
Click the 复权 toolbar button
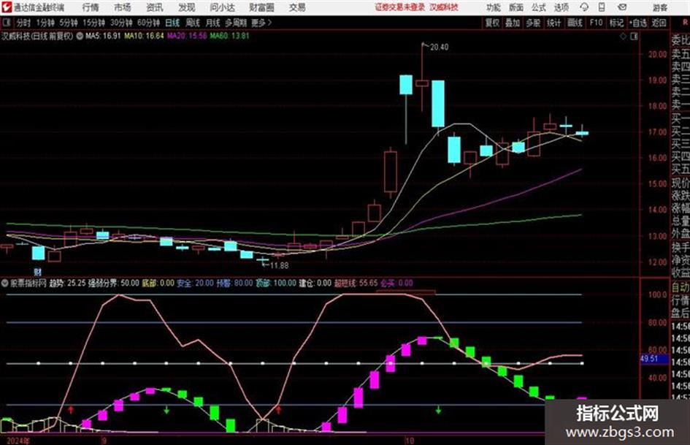(492, 23)
